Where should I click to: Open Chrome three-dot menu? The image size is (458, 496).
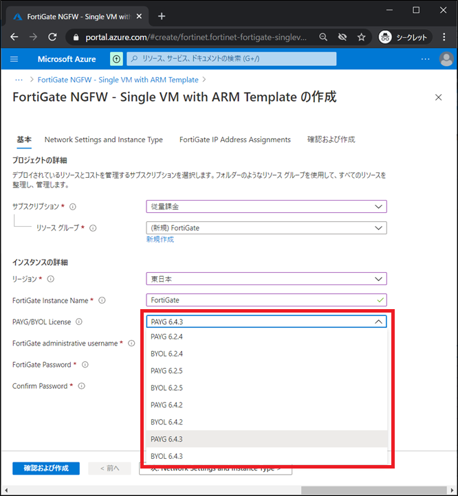(444, 37)
